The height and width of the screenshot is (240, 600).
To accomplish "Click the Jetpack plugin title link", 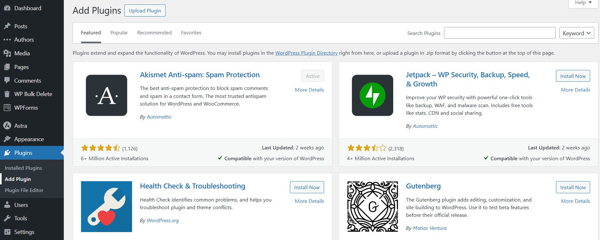I will click(468, 79).
